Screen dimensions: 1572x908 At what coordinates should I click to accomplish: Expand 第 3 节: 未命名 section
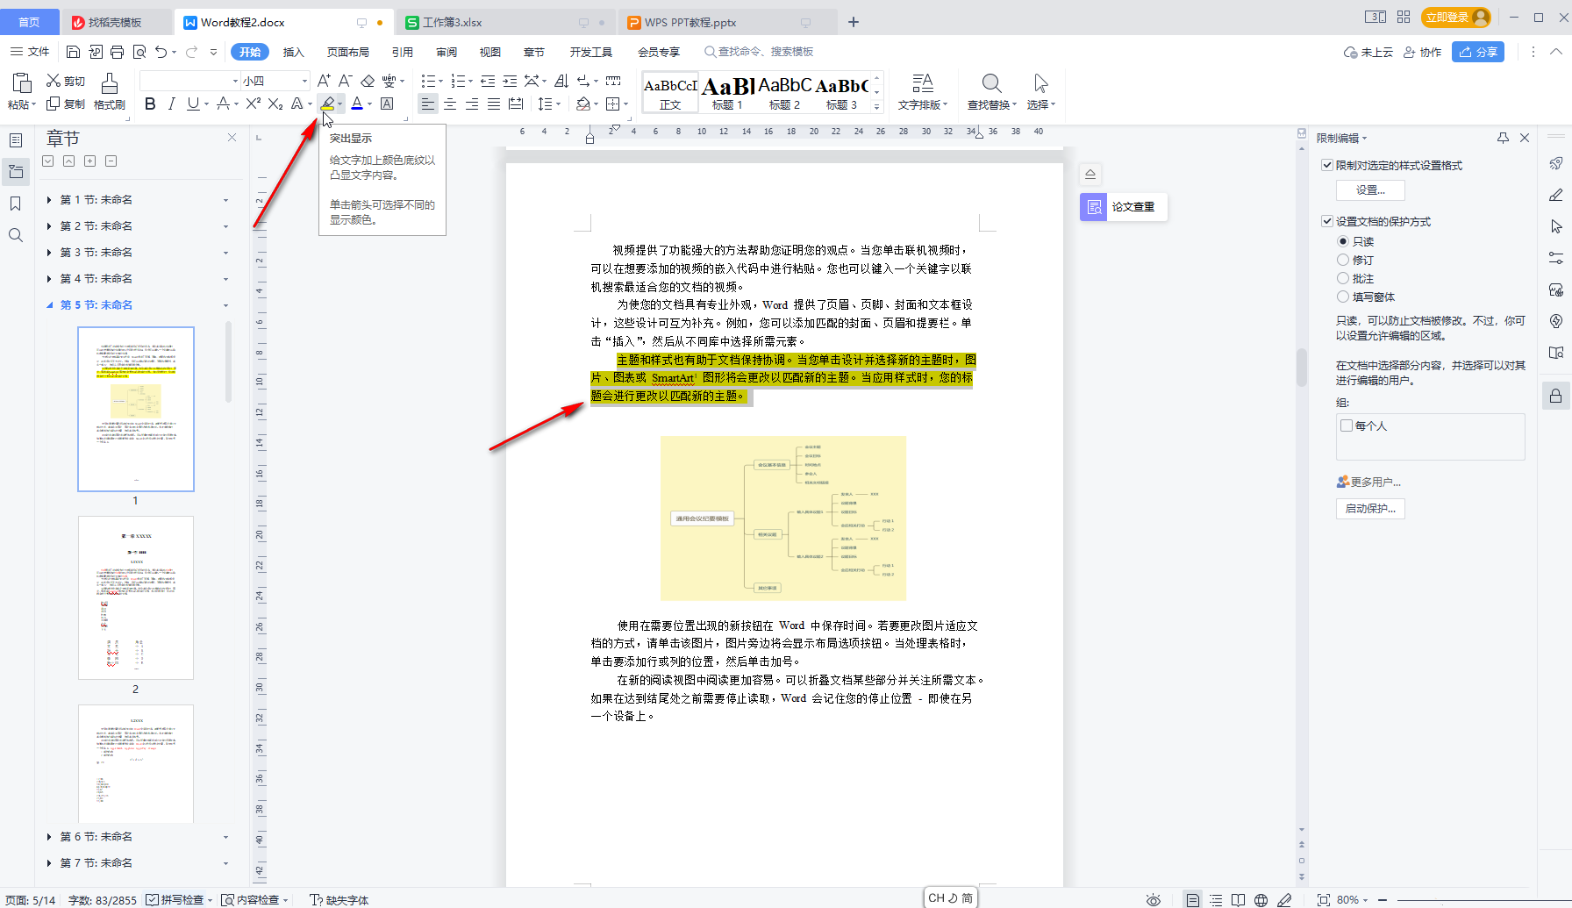pos(49,253)
